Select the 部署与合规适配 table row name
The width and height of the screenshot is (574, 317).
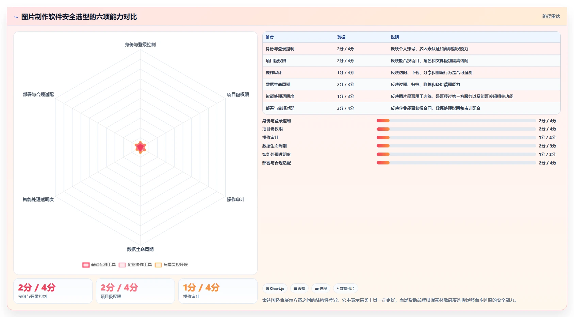(x=280, y=108)
